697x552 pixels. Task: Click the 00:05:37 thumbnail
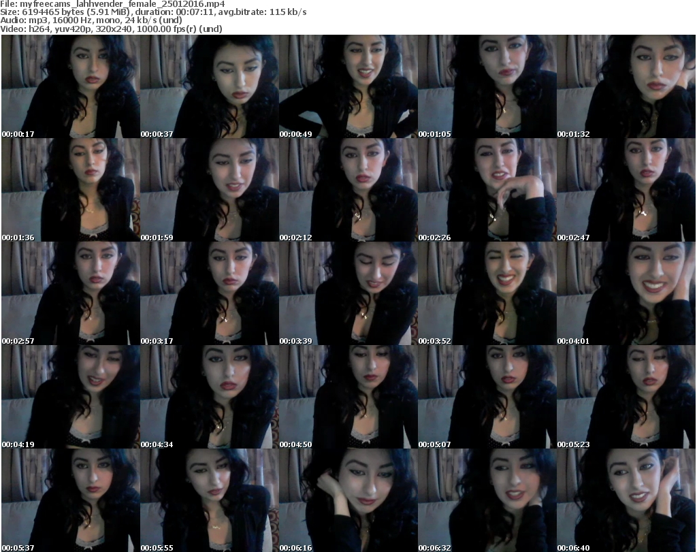coord(71,500)
